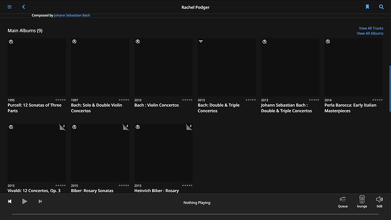Bookmark this Rachel Podger page
Screen dimensions: 391x220
(x=367, y=7)
